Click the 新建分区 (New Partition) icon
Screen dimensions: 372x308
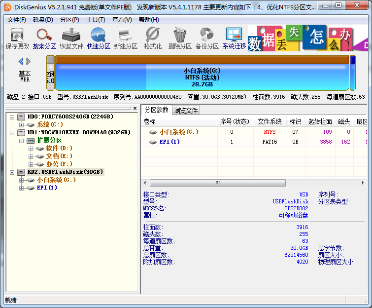pos(126,38)
